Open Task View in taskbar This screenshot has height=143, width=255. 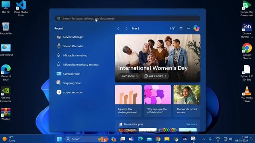(x=122, y=139)
